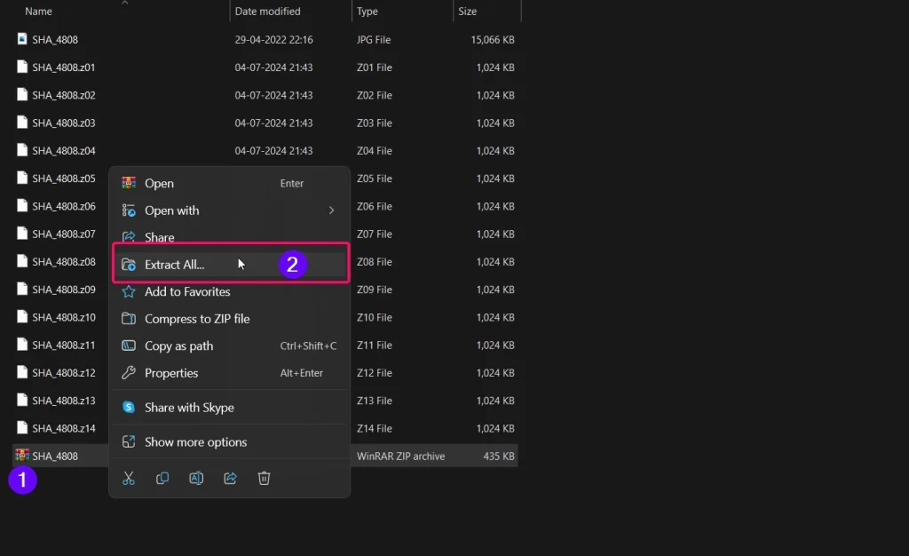Select file SHA_4808.z07
The image size is (909, 556).
click(64, 234)
